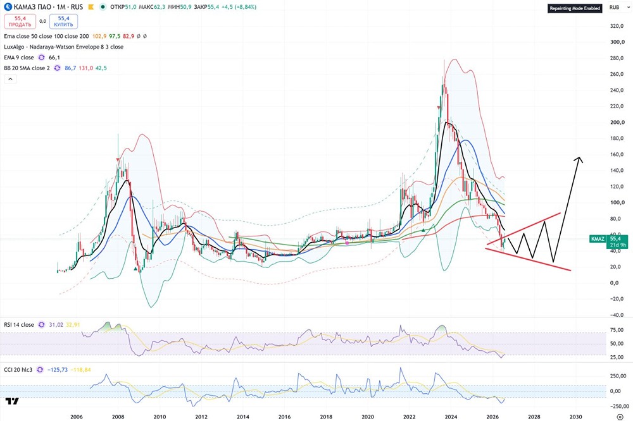
Task: Click the blue 86,7 Bollinger basis value
Action: [x=70, y=68]
